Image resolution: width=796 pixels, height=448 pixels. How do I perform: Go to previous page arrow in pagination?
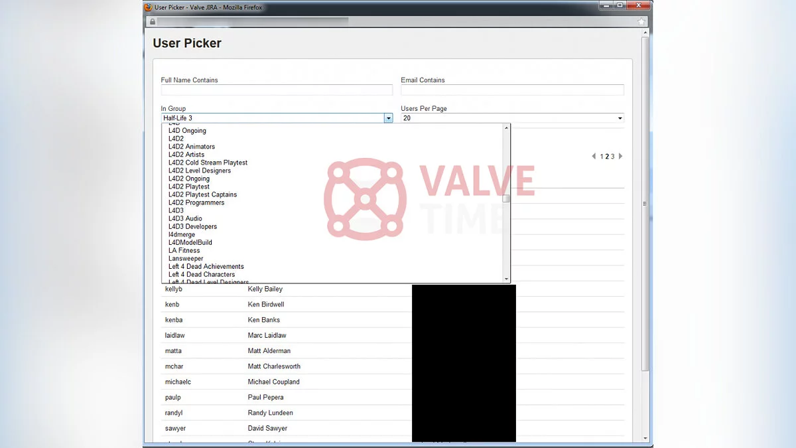(x=594, y=157)
